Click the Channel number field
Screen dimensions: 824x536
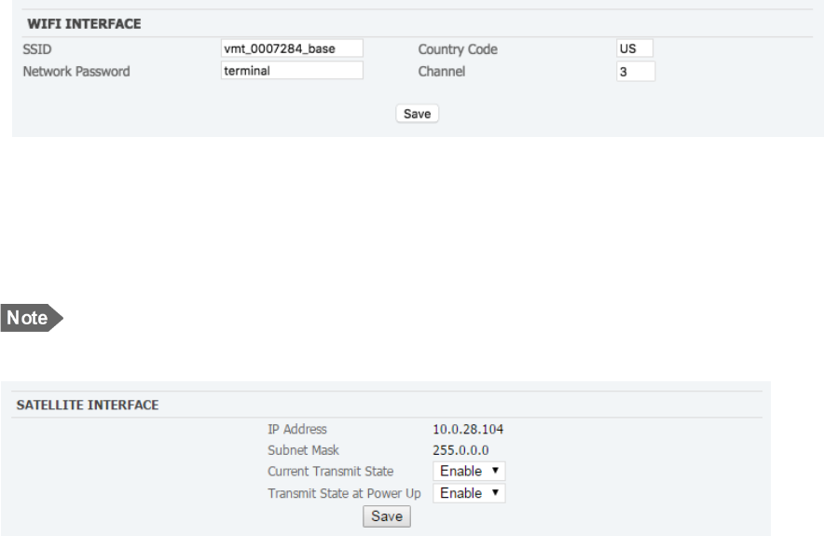pos(635,71)
